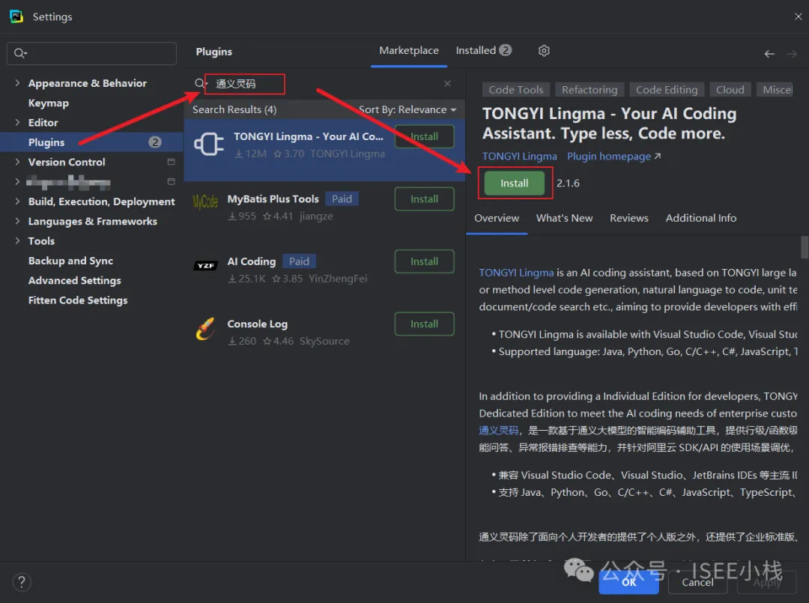The image size is (809, 603).
Task: Click the Cancel button
Action: 697,582
